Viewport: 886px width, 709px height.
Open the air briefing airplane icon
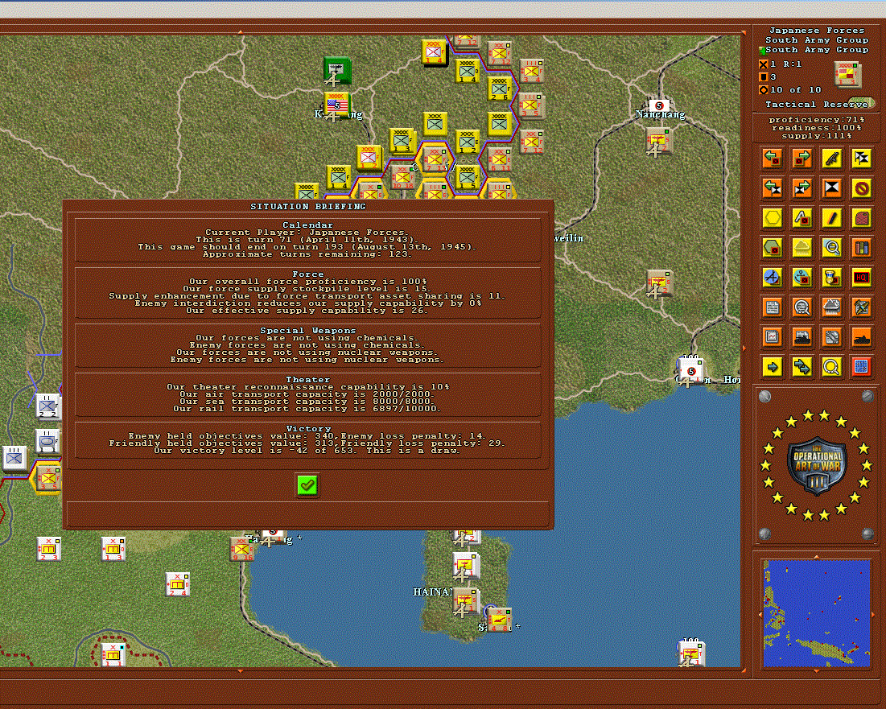click(862, 308)
